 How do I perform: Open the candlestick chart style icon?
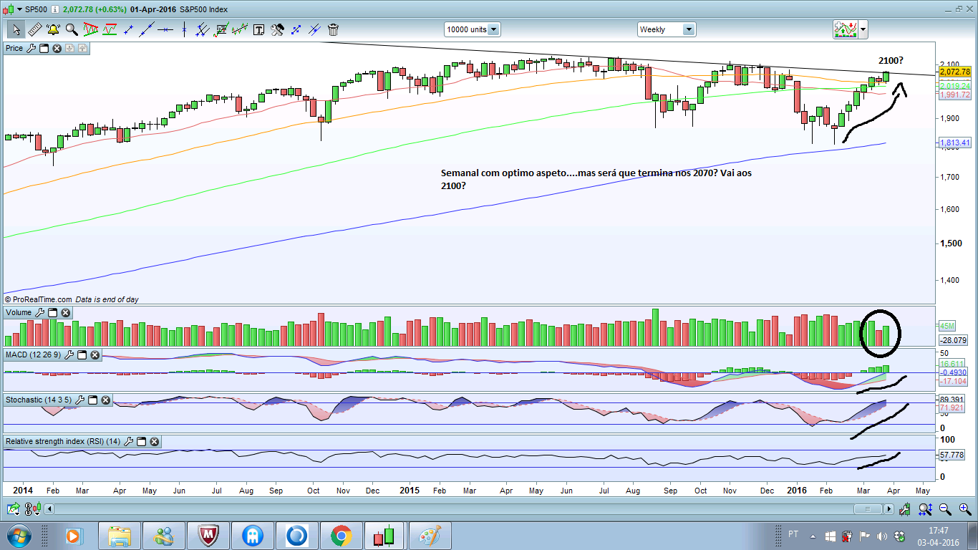click(7, 10)
